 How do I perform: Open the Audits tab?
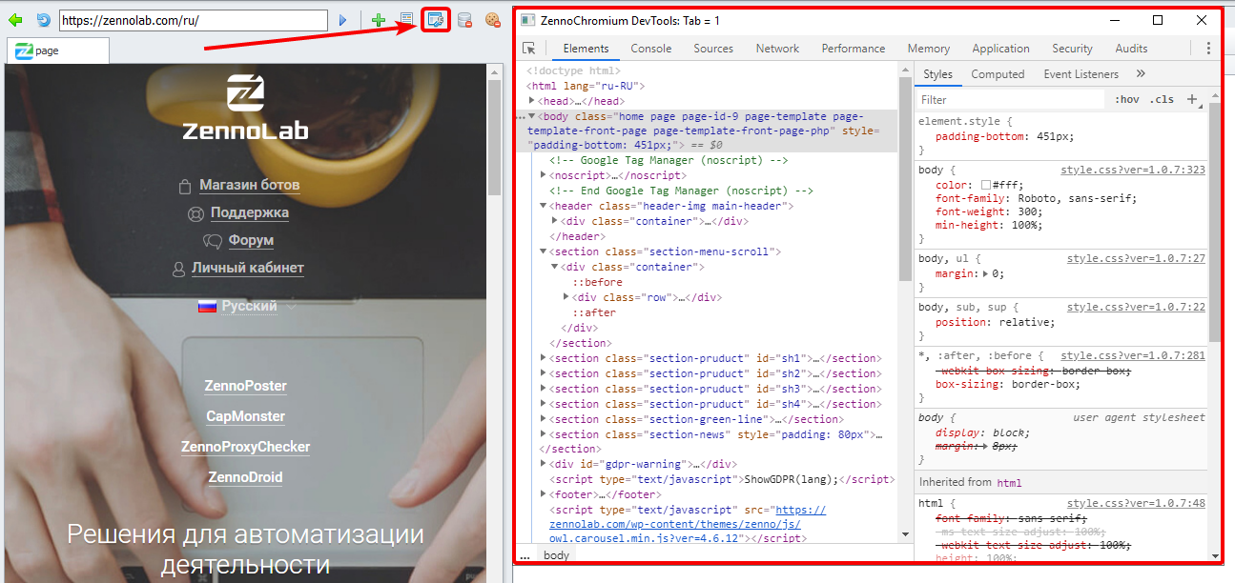click(1132, 49)
